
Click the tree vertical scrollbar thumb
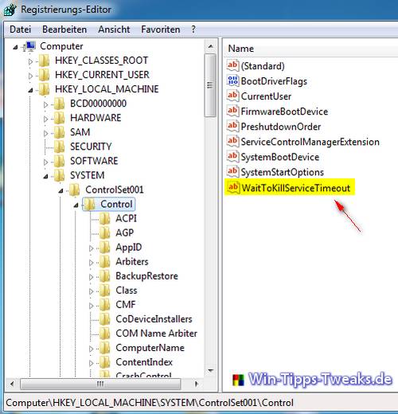point(210,85)
